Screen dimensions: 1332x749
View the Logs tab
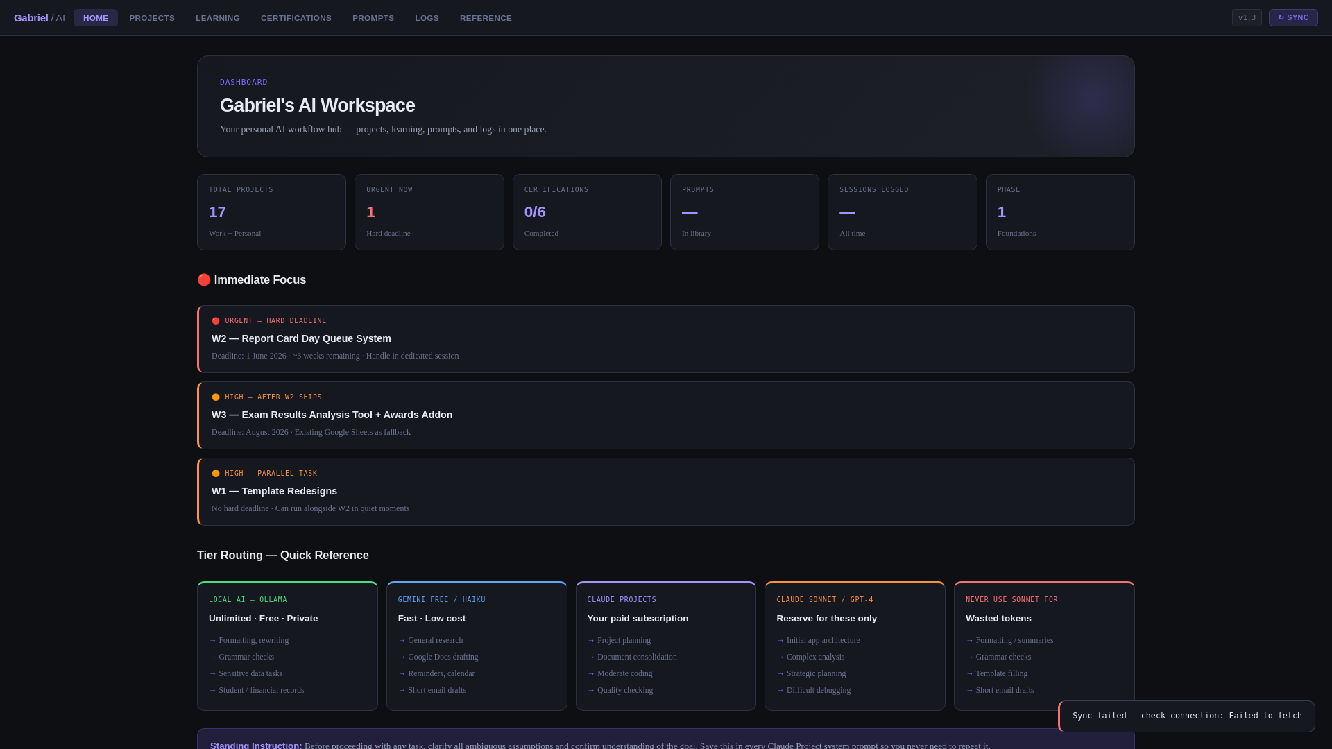pyautogui.click(x=427, y=18)
